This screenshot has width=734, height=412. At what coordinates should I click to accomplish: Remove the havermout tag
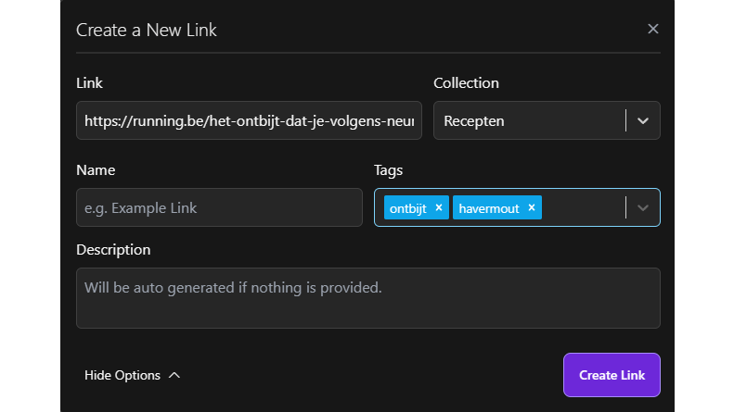pyautogui.click(x=532, y=207)
